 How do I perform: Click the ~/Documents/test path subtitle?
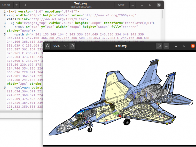click(80, 7)
